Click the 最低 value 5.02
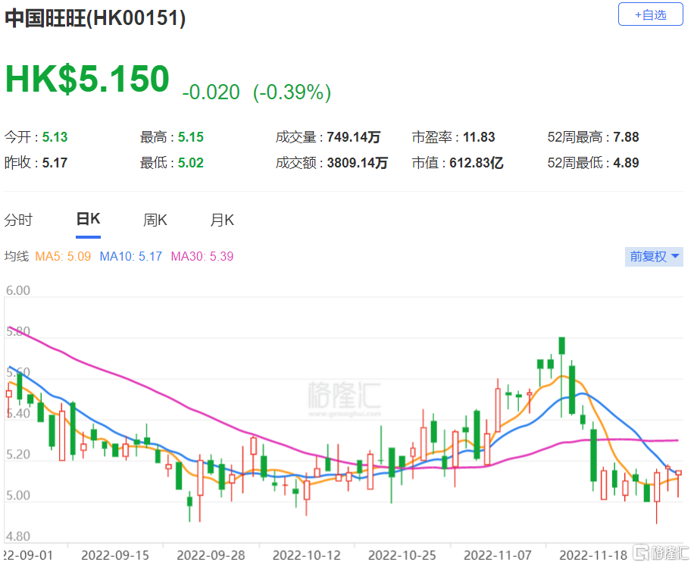694x566 pixels. [x=191, y=163]
